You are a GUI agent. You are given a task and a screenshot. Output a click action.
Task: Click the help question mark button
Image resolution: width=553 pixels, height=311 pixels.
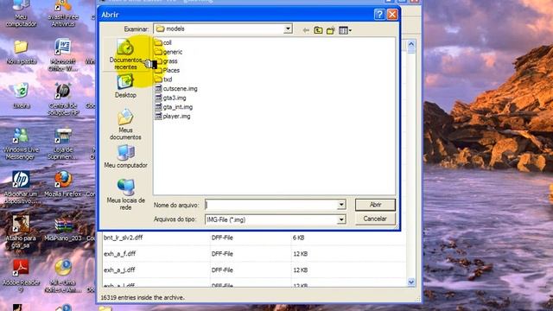pyautogui.click(x=379, y=15)
